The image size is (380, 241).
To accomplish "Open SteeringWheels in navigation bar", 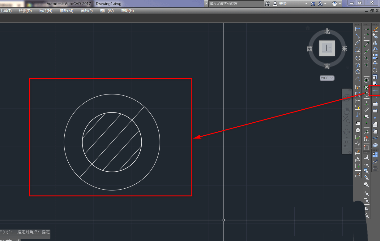I will click(347, 99).
